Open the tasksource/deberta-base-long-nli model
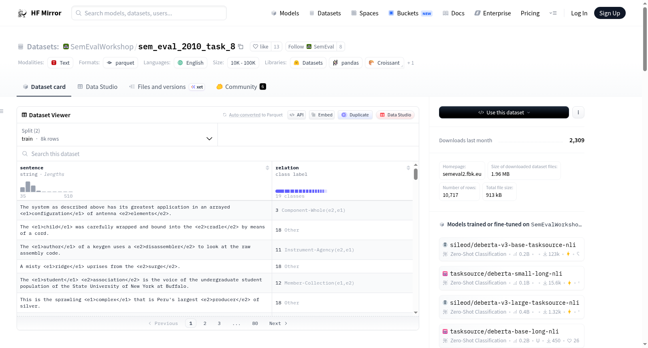 (x=512, y=336)
